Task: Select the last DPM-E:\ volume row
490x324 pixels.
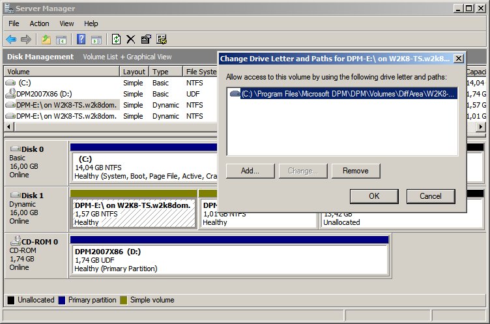Action: pos(111,116)
